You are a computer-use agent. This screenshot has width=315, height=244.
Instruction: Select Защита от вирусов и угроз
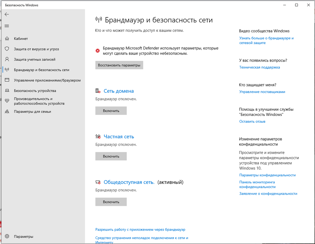[x=36, y=49]
